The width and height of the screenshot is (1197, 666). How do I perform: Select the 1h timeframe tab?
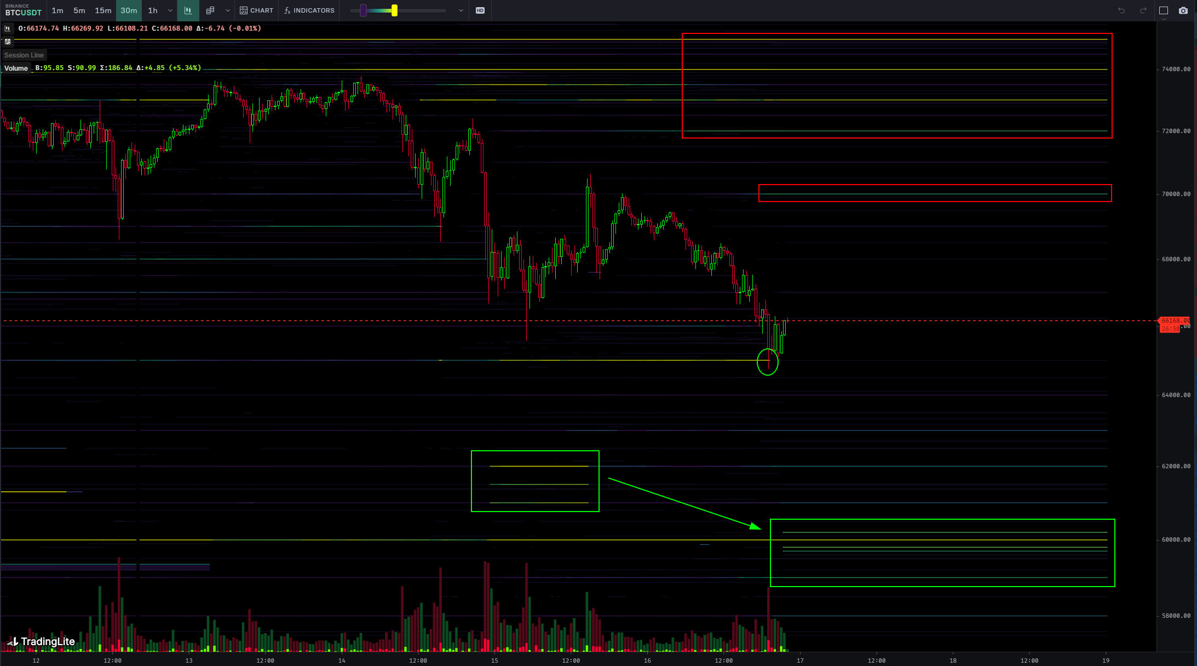click(x=152, y=10)
